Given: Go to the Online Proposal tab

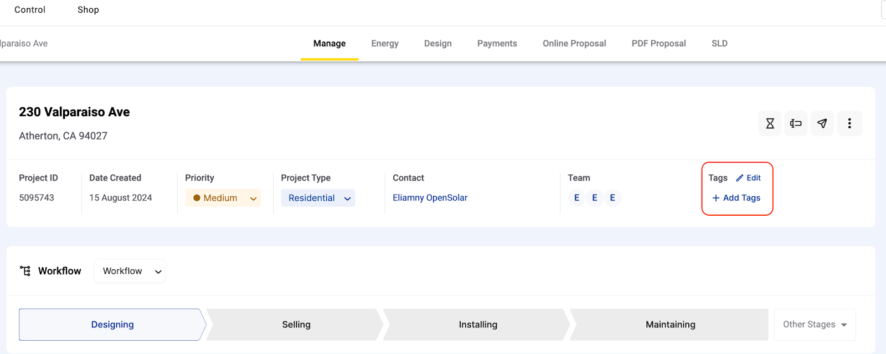Looking at the screenshot, I should click(x=574, y=44).
